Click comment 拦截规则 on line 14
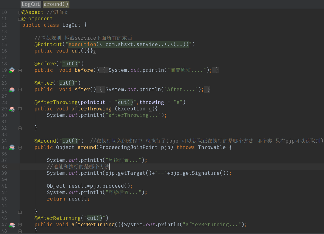 pos(48,38)
